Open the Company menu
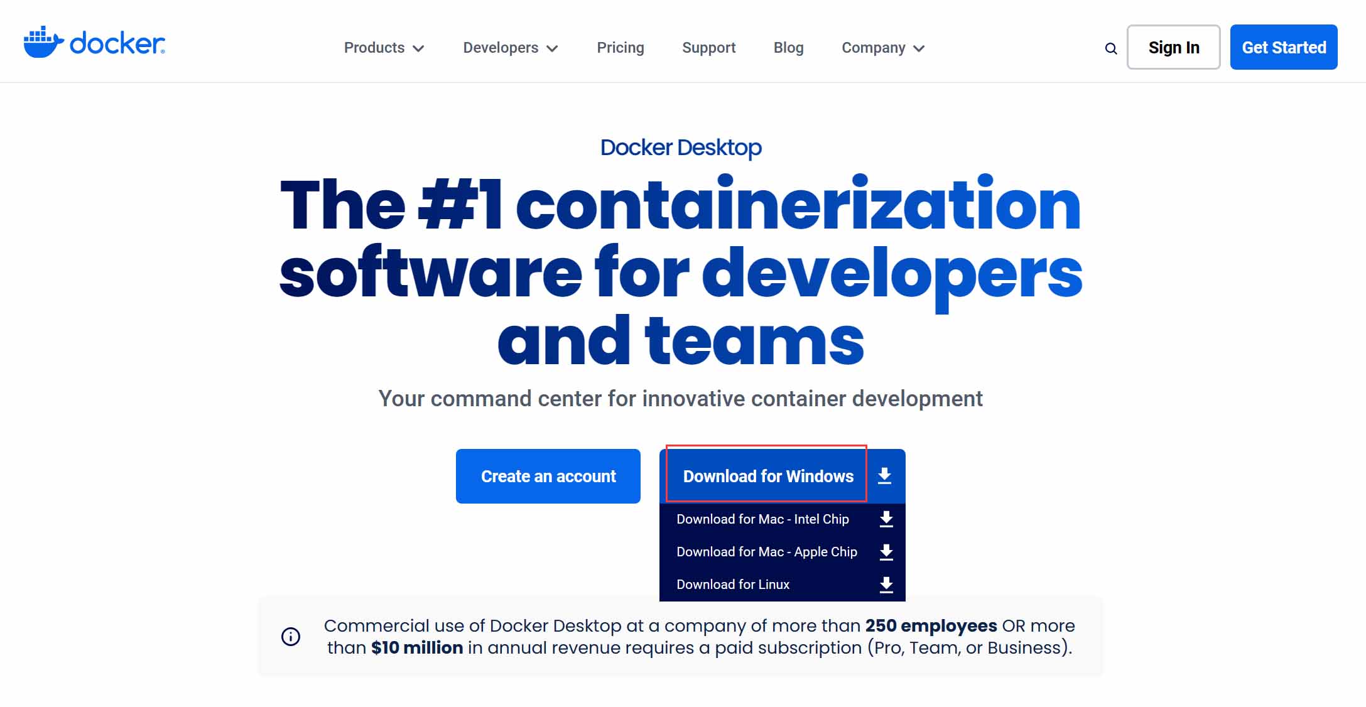This screenshot has width=1366, height=707. pos(883,48)
